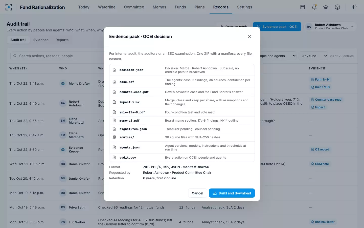Close the Evidence pack dialog

250,36
